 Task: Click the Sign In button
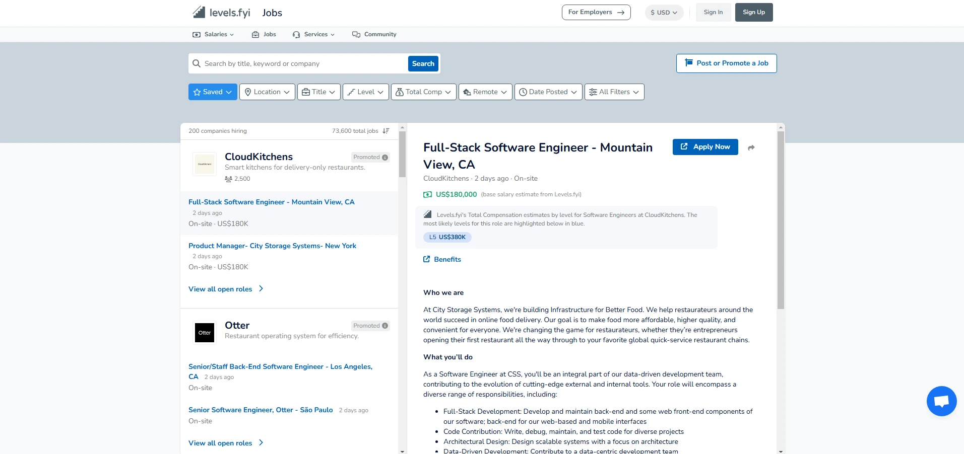pos(713,12)
